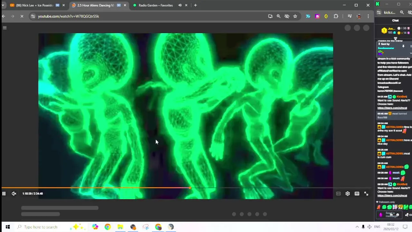Image resolution: width=412 pixels, height=232 pixels.
Task: Bookmark this page with the star
Action: pyautogui.click(x=295, y=16)
